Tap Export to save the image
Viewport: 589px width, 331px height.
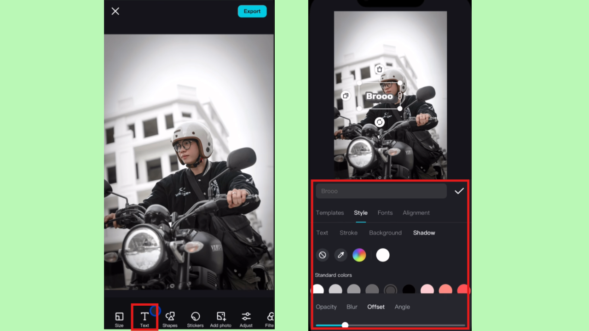[252, 11]
